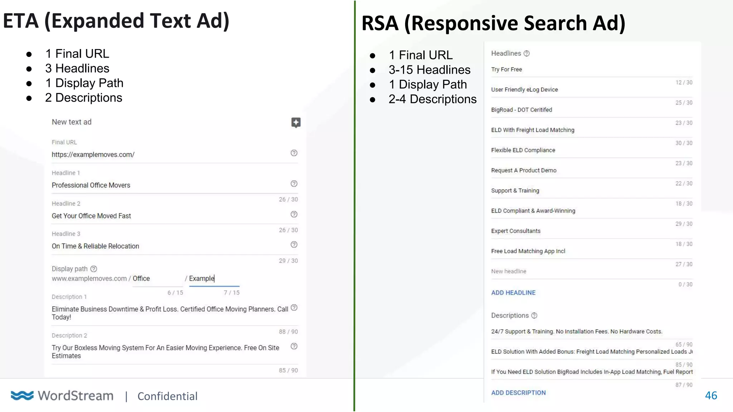Click the 0 / 30 character counter
The height and width of the screenshot is (412, 733).
[685, 284]
